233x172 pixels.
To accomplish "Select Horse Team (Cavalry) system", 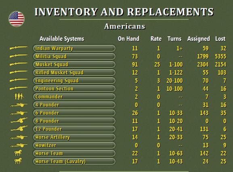I will [74, 162].
